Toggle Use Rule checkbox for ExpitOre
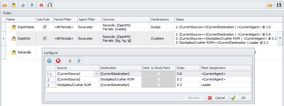This screenshot has height=106, width=284. tap(45, 38)
